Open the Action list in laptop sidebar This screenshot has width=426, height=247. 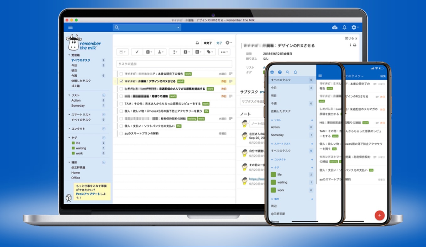[x=76, y=100]
